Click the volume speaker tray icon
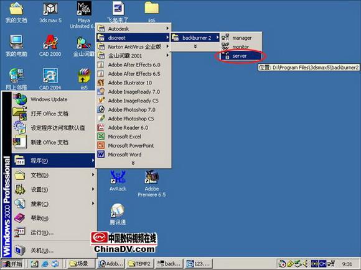 306,264
